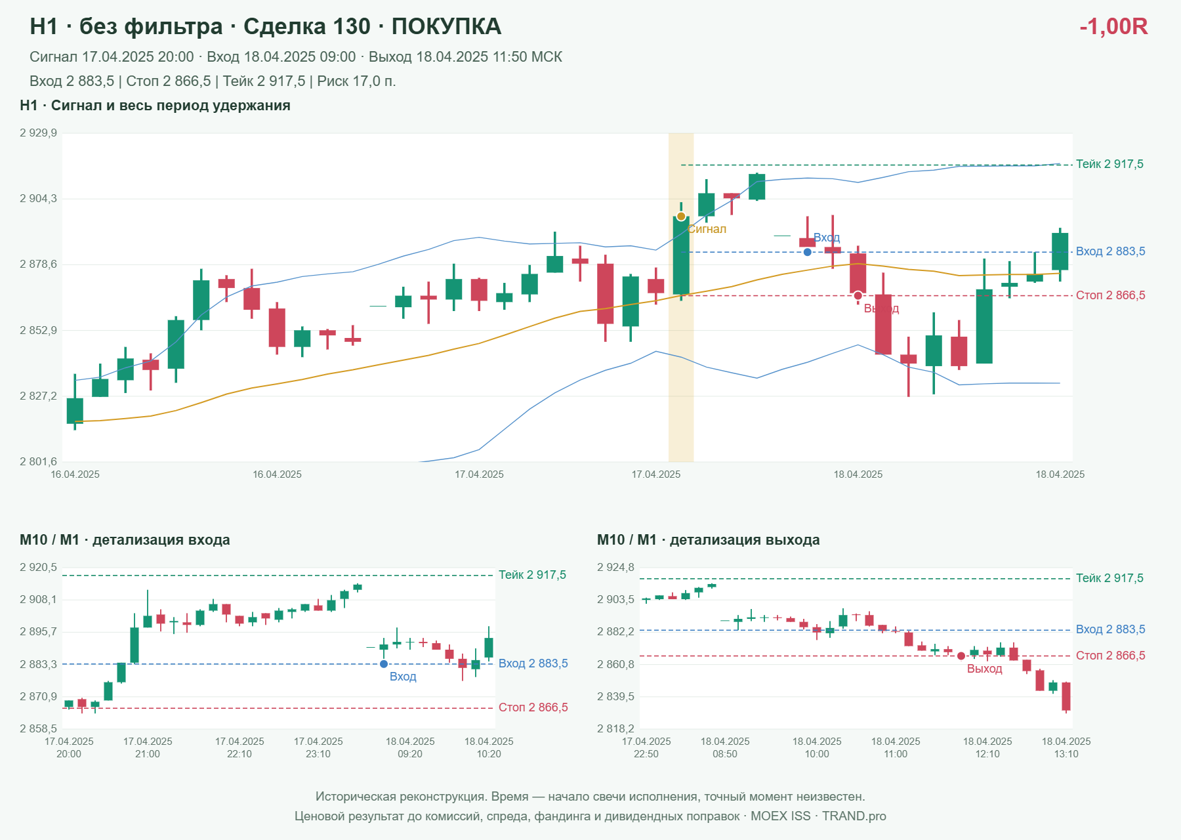1181x840 pixels.
Task: Click the '18.04.2025 13:10' tick in exit chart
Action: [x=1066, y=747]
